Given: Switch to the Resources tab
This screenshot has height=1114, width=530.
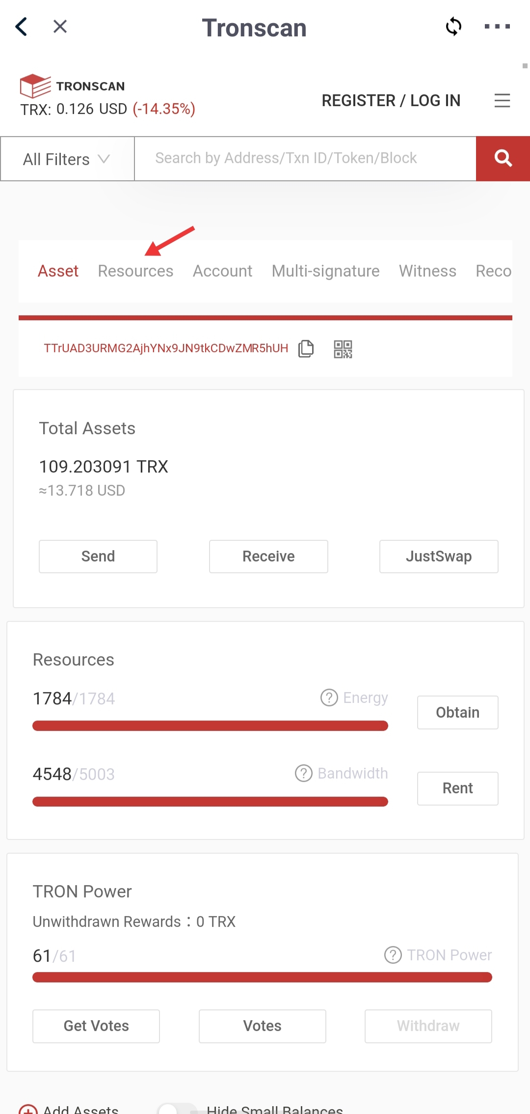Looking at the screenshot, I should click(135, 271).
